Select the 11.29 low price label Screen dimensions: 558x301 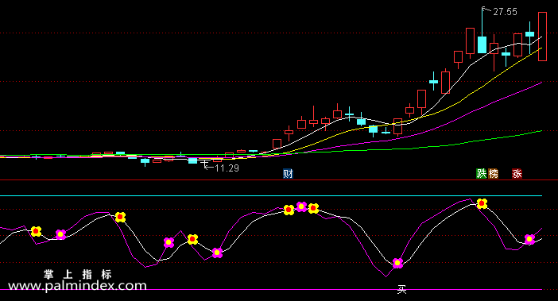pos(227,168)
